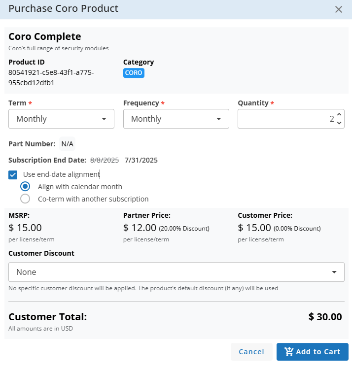This screenshot has width=352, height=369.
Task: Click the struck-through date 8/8/2025
Action: [105, 160]
